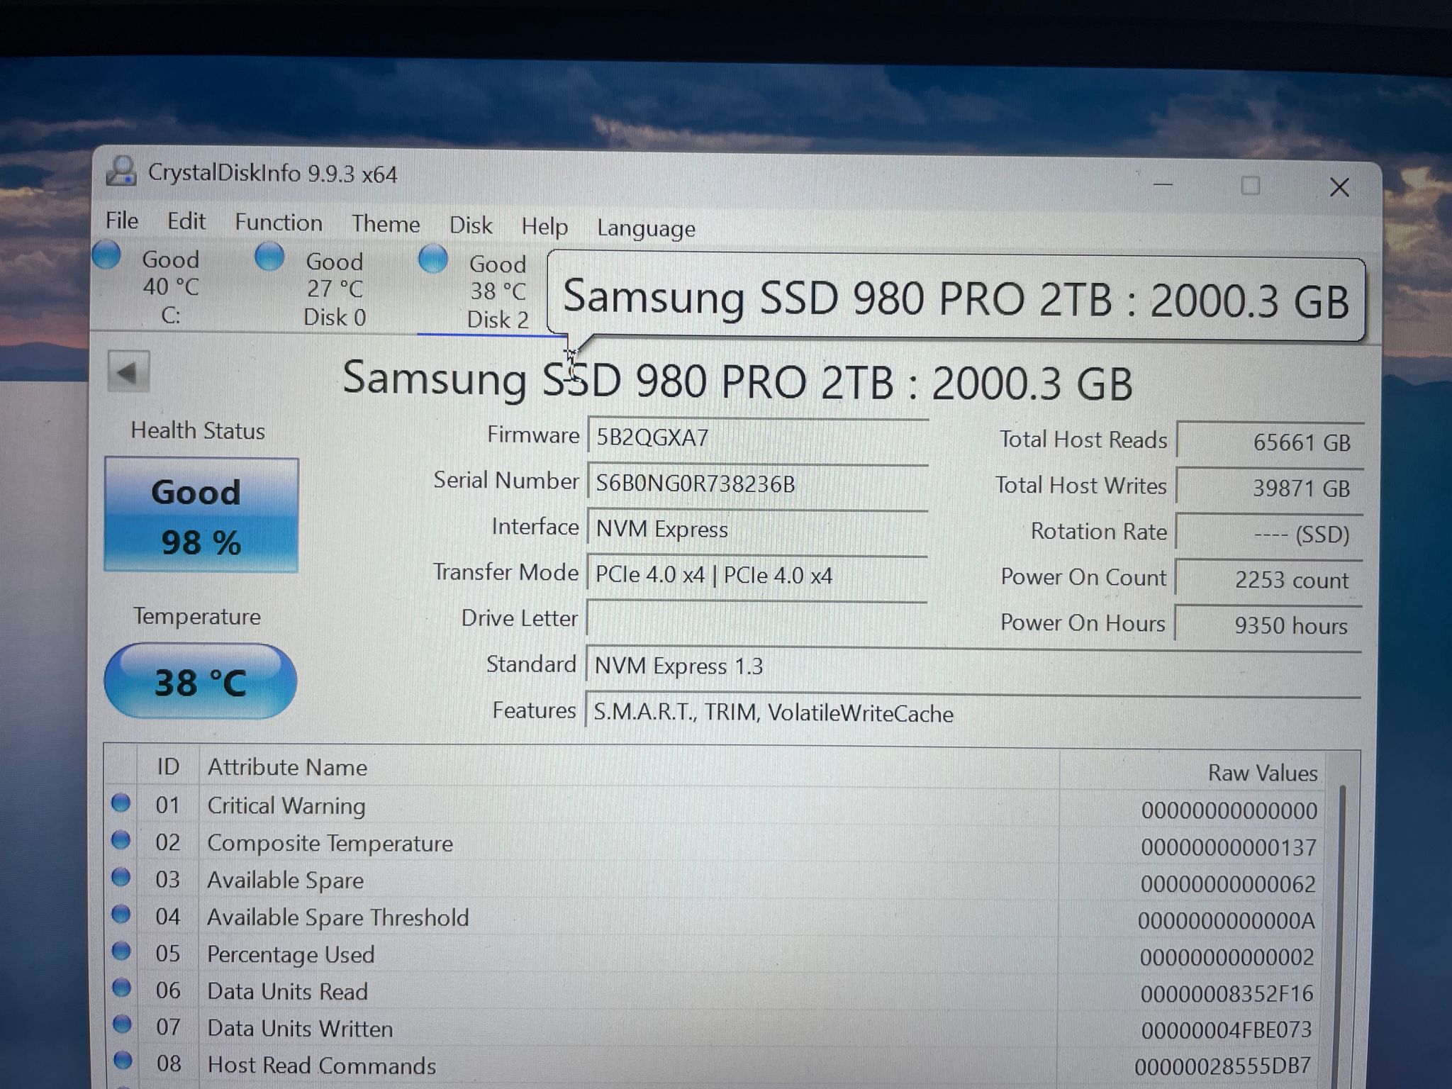Open the Edit menu
The height and width of the screenshot is (1089, 1452).
[186, 221]
